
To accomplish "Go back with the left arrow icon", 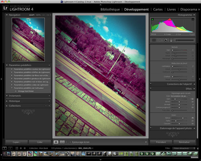I will [21, 148].
